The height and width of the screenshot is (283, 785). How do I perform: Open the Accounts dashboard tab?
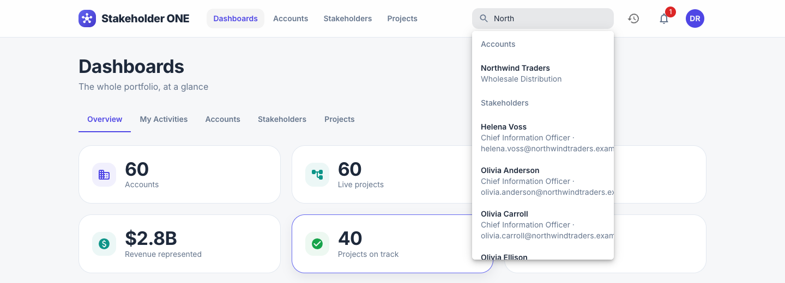pyautogui.click(x=223, y=119)
